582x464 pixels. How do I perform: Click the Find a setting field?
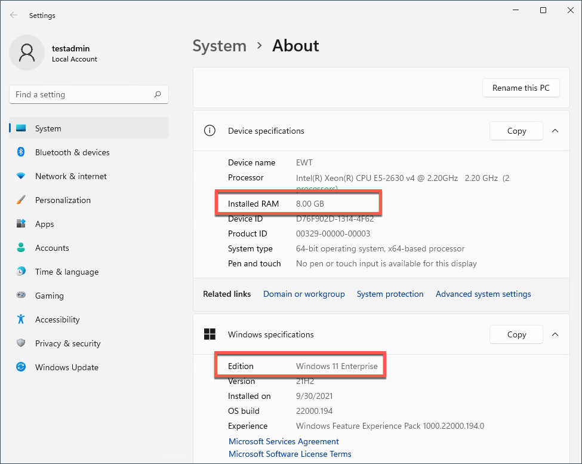click(89, 94)
